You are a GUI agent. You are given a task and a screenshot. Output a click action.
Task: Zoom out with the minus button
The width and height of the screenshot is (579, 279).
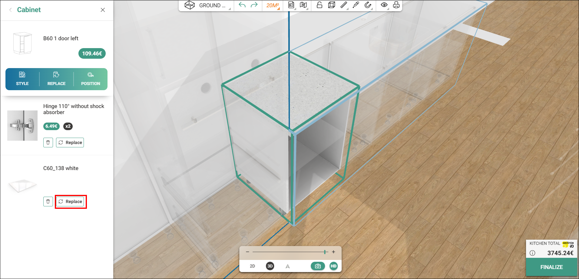(x=247, y=252)
